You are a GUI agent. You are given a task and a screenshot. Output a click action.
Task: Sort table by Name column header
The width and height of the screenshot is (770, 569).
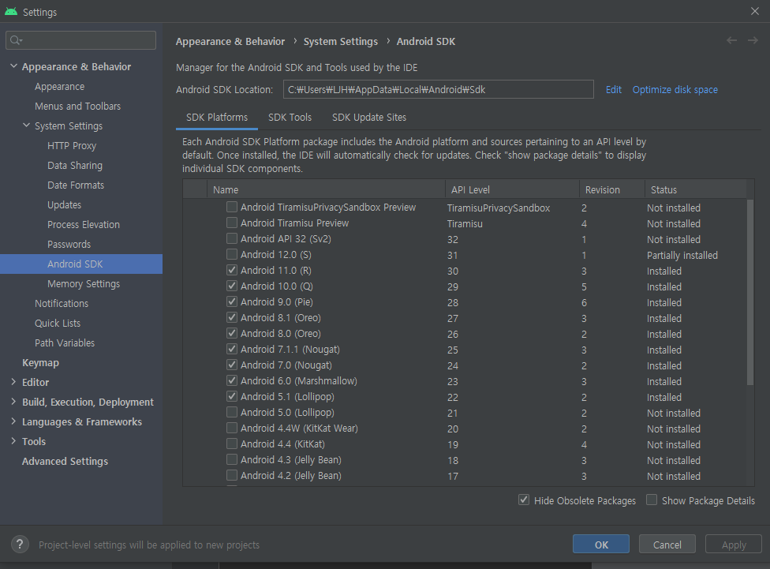[x=326, y=189]
